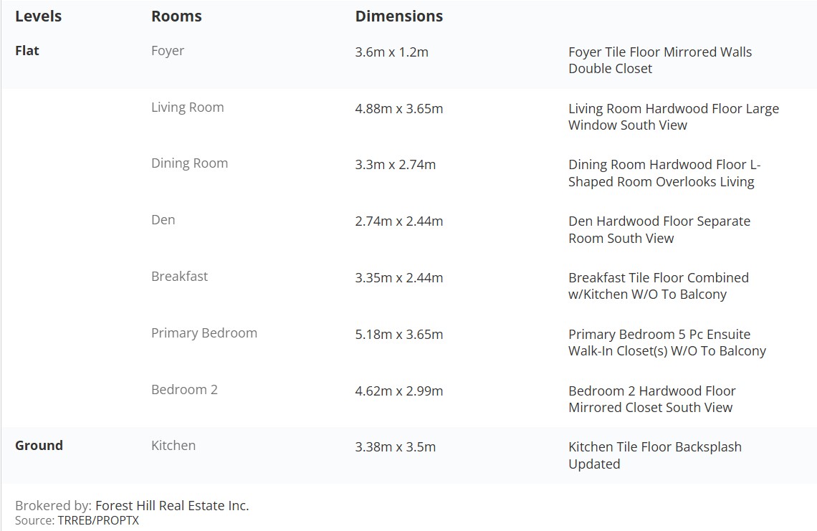Click the Bedroom 2 row label

click(x=184, y=390)
